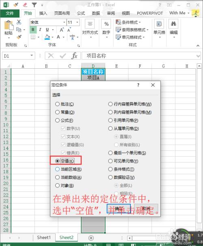Viewport: 203px width, 246px height.
Task: Open the 单元格 cells group
Action: click(x=159, y=29)
